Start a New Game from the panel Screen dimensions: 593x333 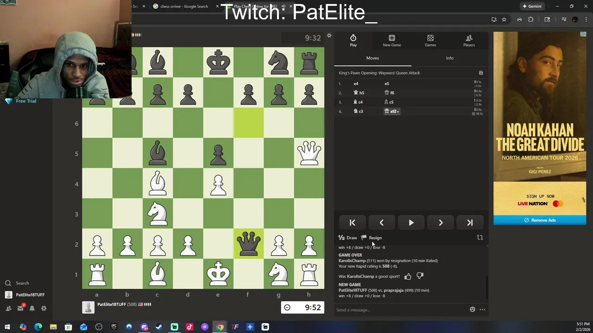(392, 41)
